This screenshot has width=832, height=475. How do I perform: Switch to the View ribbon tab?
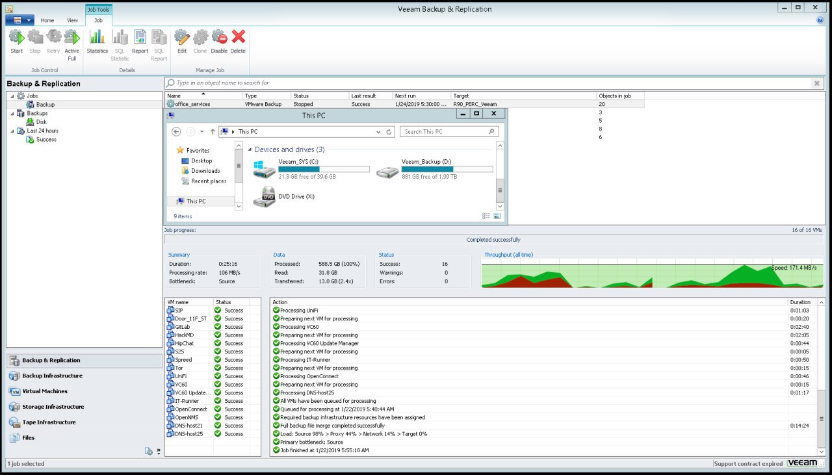pyautogui.click(x=72, y=20)
